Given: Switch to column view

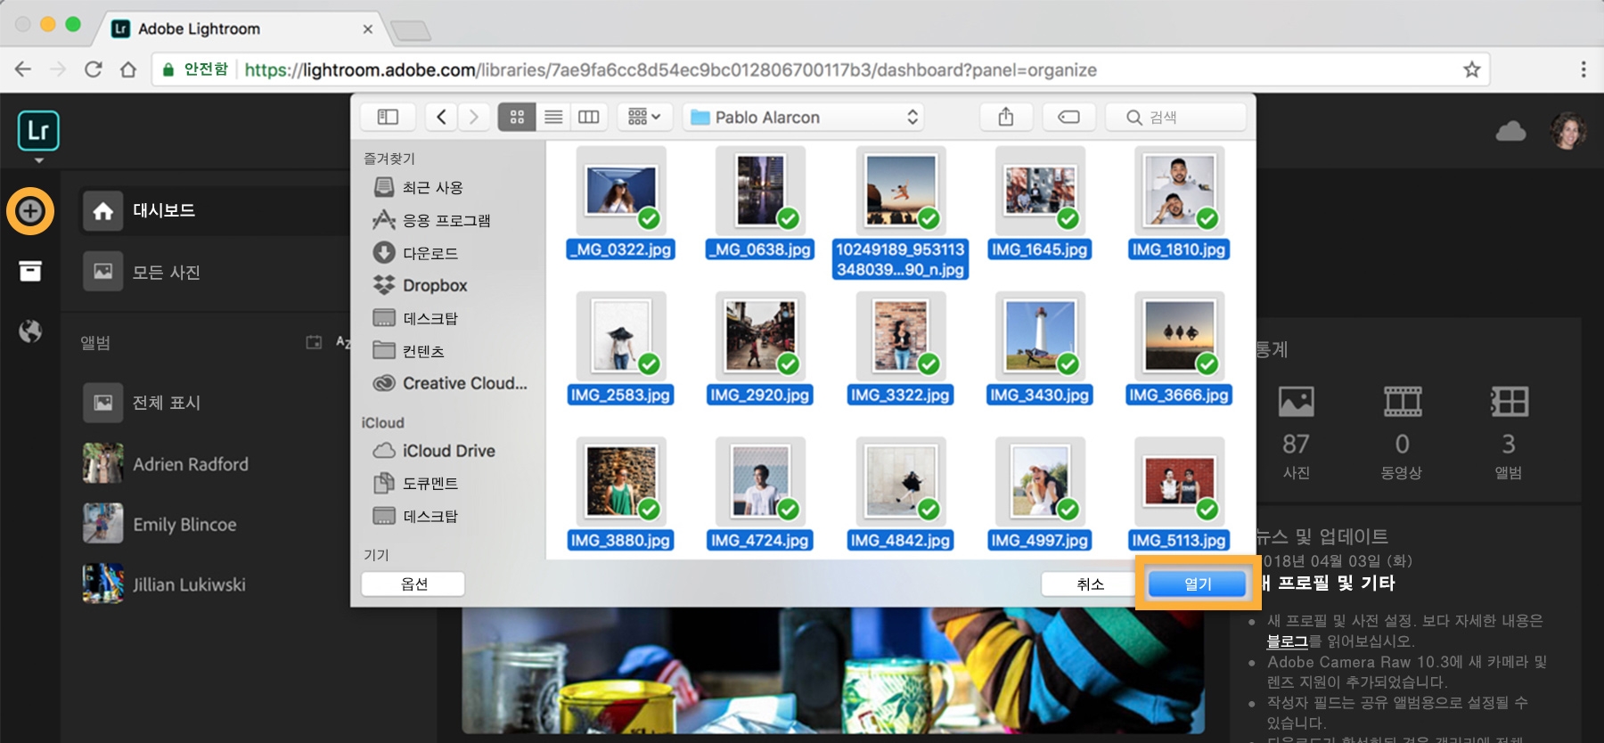Looking at the screenshot, I should (589, 117).
